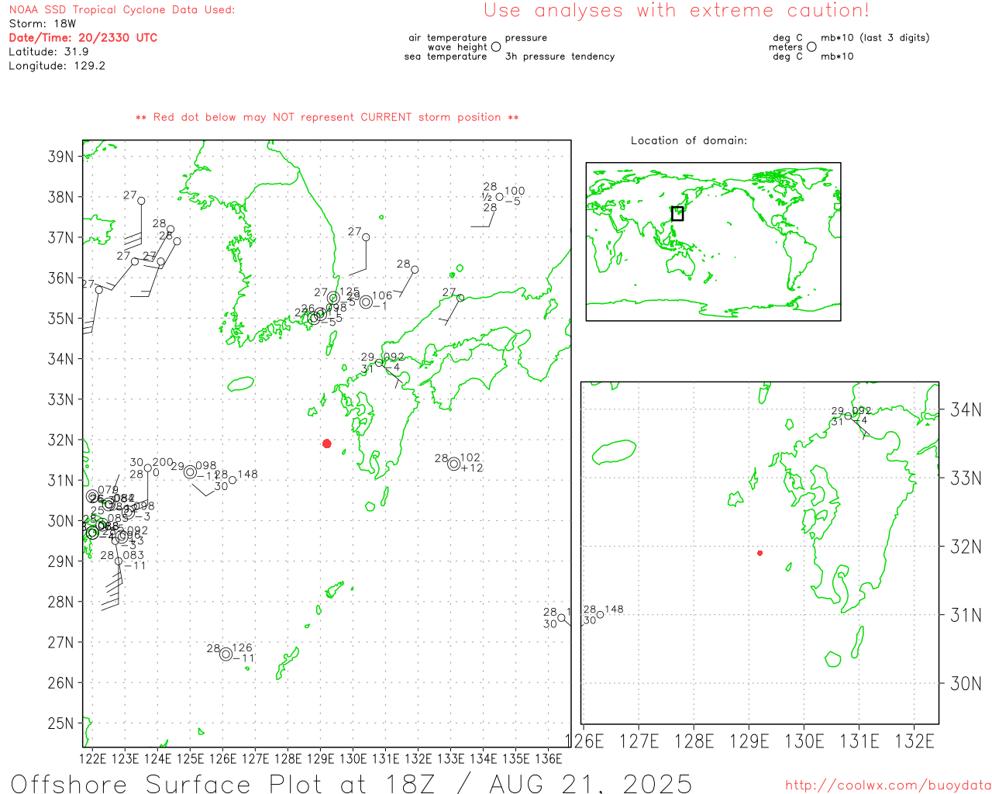Click the '39N' latitude axis label
Viewport: 992px width, 794px height.
pos(60,157)
